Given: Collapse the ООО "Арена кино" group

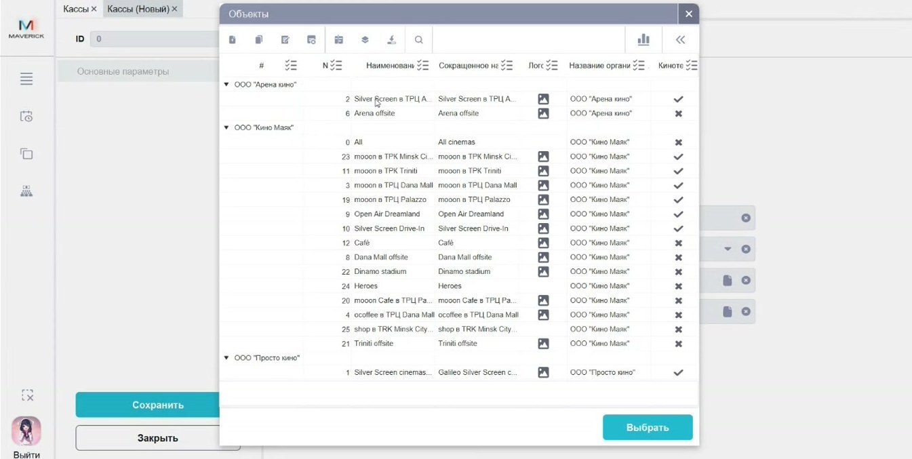Looking at the screenshot, I should (x=226, y=85).
